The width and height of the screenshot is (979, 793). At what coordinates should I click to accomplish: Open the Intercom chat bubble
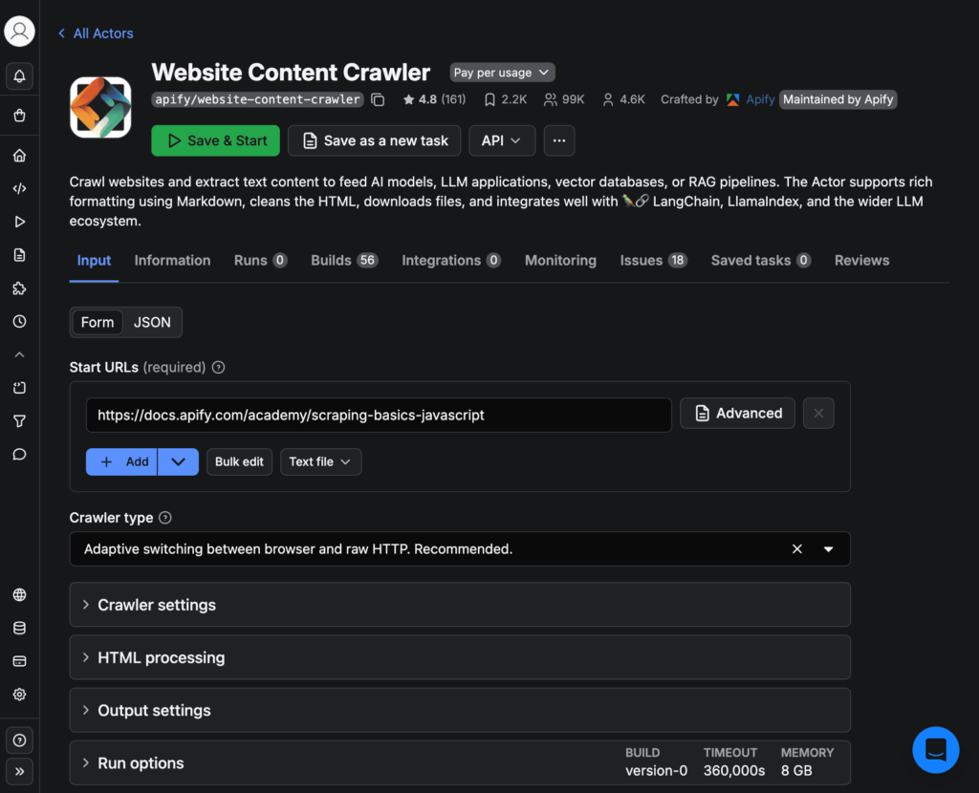(x=935, y=750)
